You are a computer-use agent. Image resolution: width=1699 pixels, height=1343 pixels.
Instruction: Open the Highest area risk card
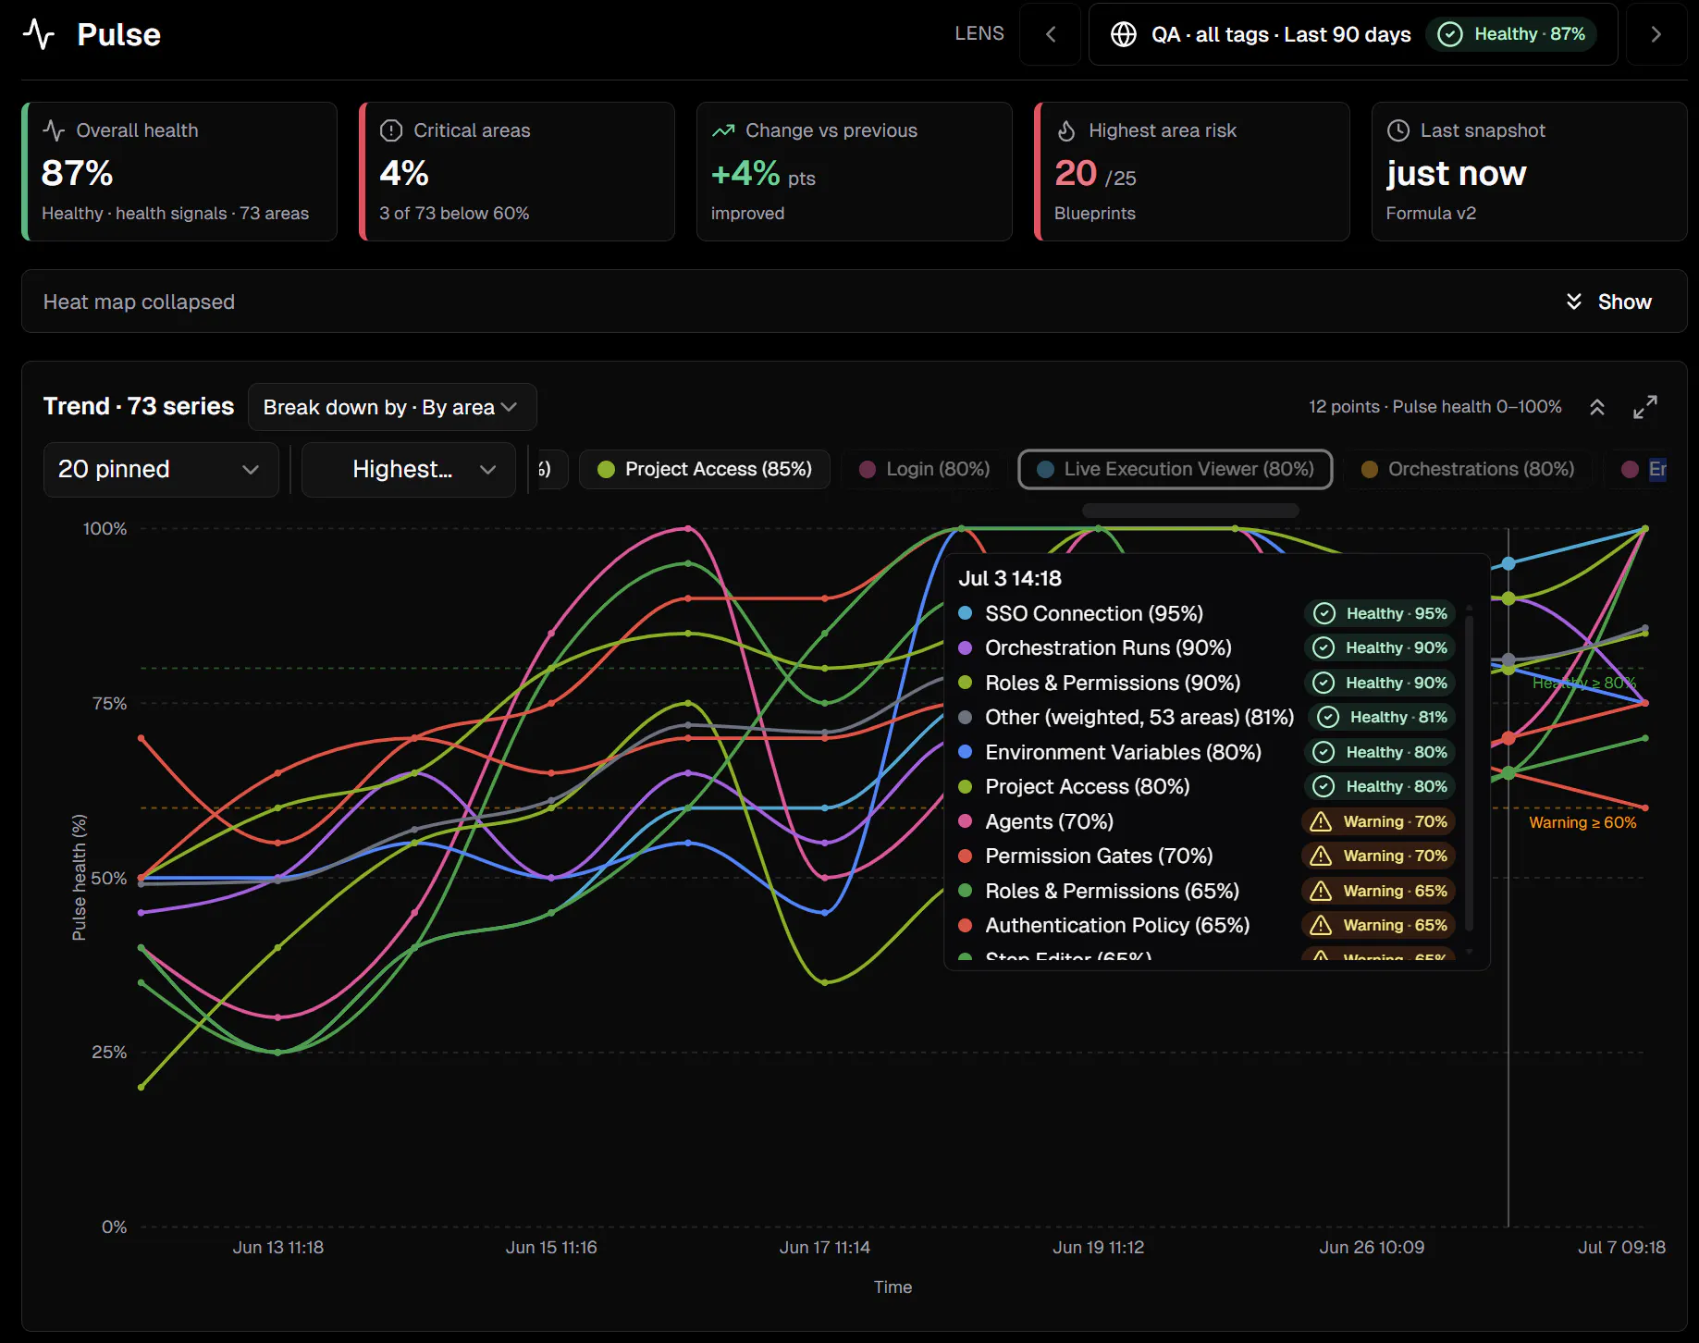pos(1192,172)
